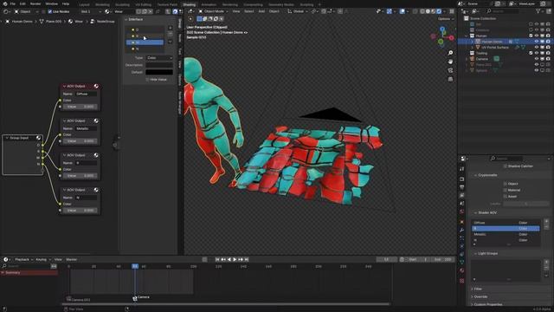This screenshot has width=554, height=312.
Task: Toggle visibility eye of UV Portal Surface
Action: [537, 47]
